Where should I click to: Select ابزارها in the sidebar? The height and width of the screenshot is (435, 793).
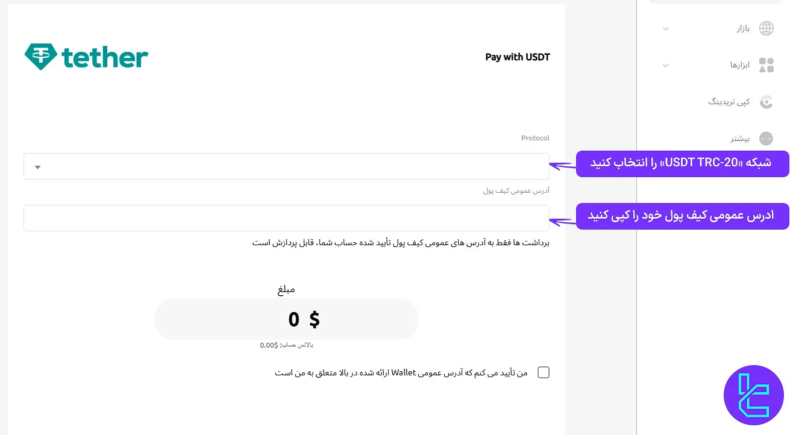[x=739, y=65]
